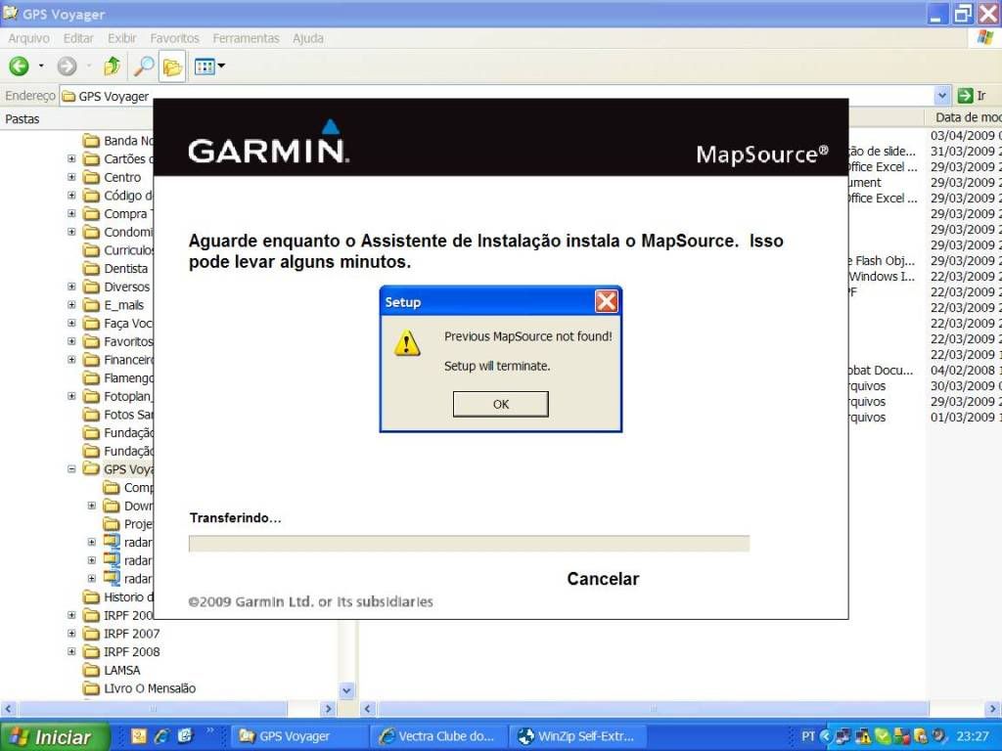Click the first quick launch icon
The image size is (1002, 751).
139,736
